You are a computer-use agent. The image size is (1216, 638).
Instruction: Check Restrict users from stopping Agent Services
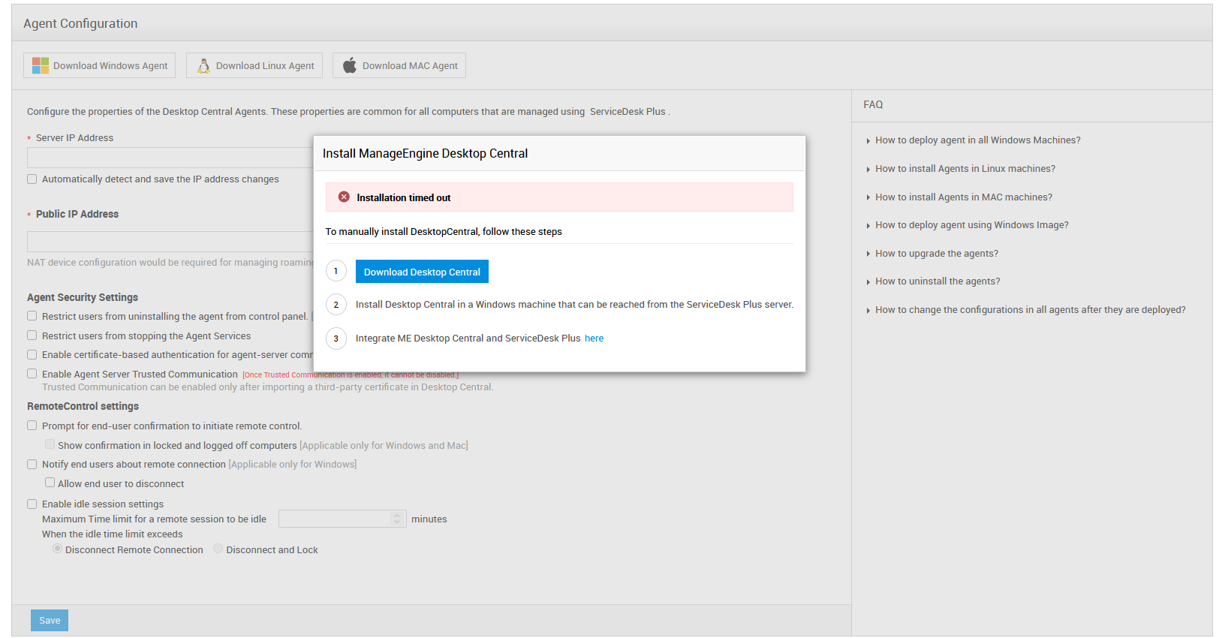click(32, 336)
